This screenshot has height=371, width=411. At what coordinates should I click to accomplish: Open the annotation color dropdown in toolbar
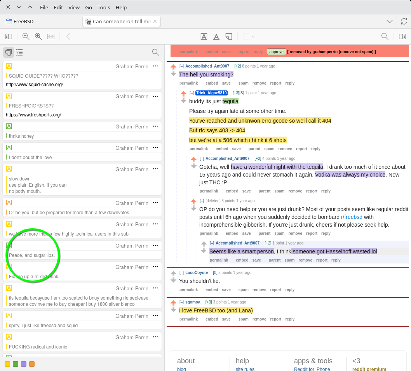pos(249,36)
